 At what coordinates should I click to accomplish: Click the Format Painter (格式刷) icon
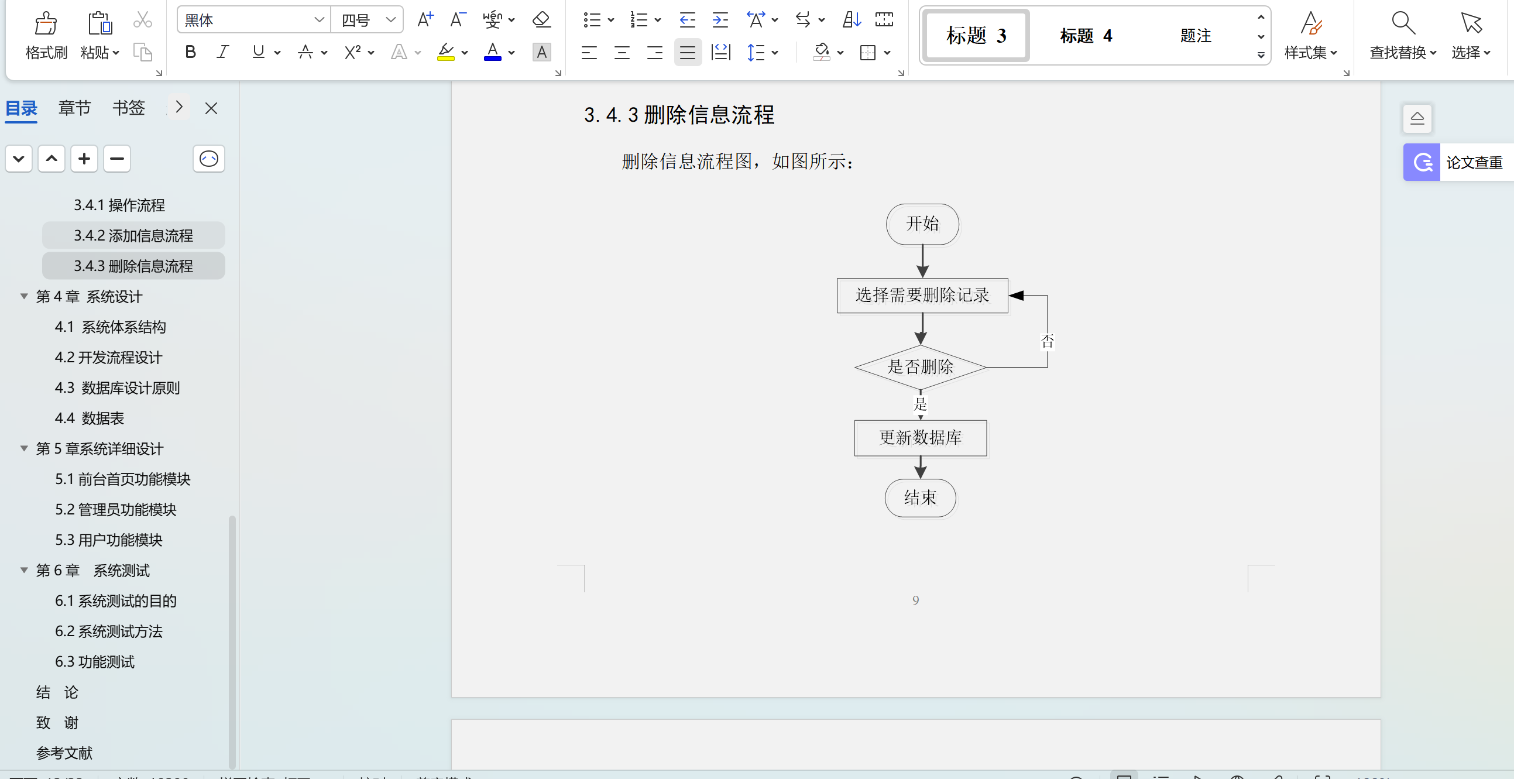click(x=46, y=23)
